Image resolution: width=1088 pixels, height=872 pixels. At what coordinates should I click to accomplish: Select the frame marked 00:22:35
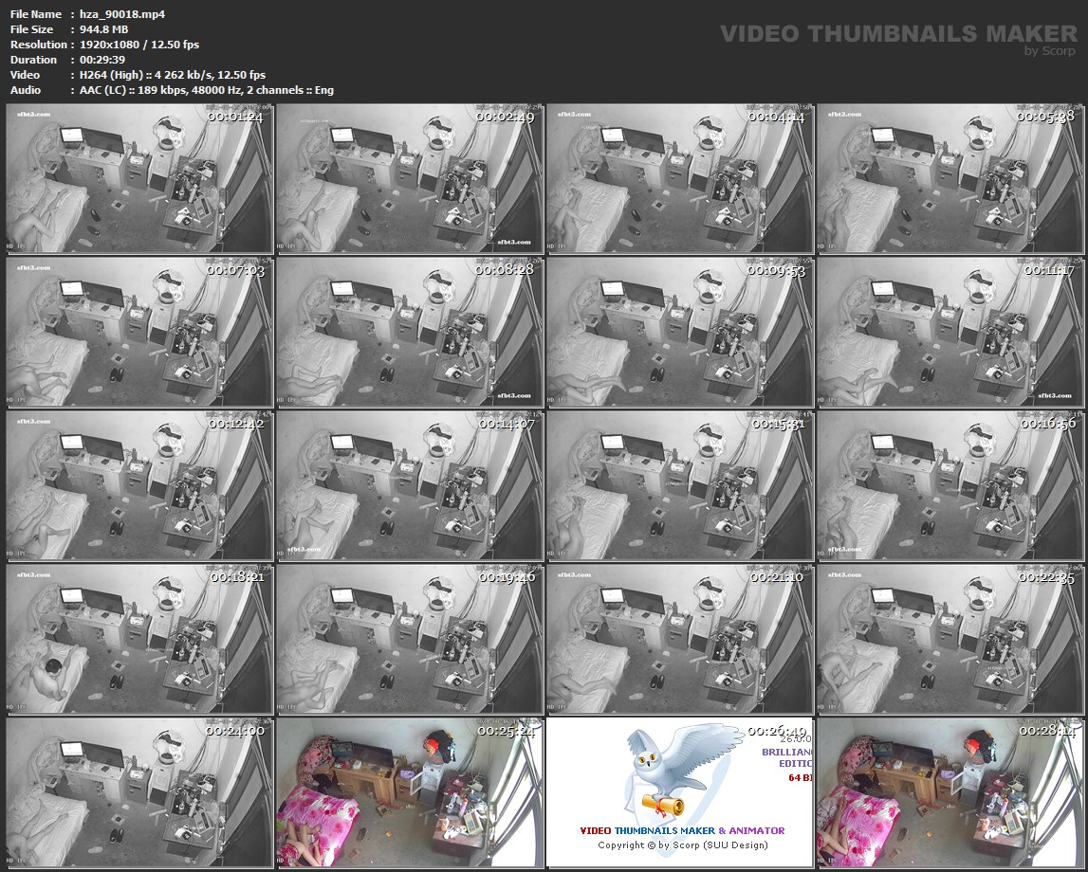(x=950, y=639)
